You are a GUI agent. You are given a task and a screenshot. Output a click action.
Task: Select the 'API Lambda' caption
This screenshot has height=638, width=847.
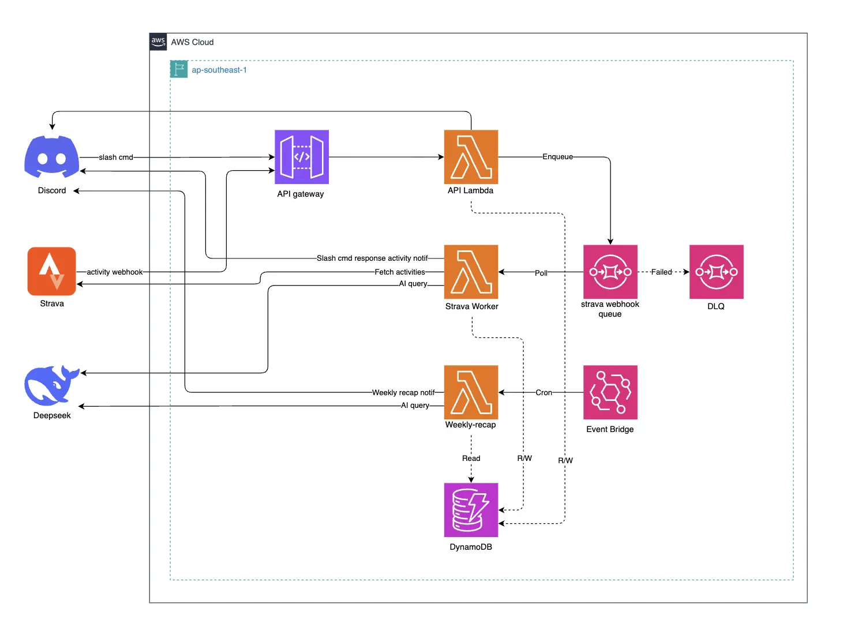pyautogui.click(x=471, y=190)
